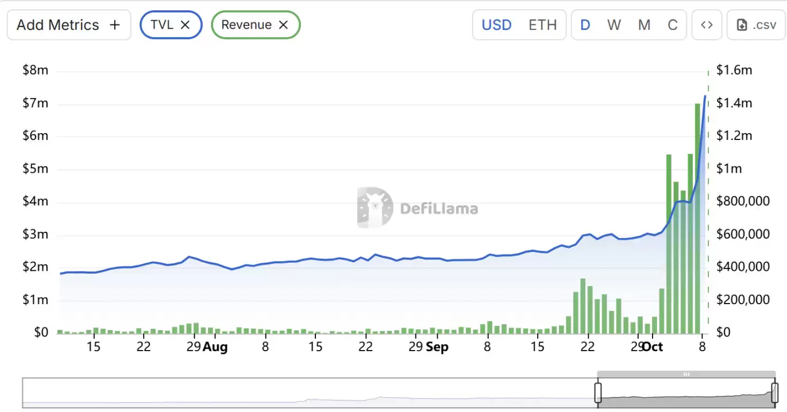Remove the TVL metric via its X icon

coord(186,25)
